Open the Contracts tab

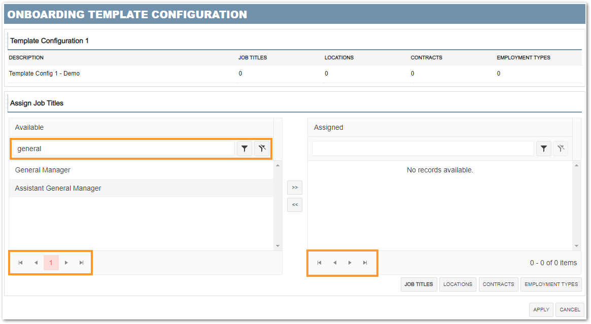pyautogui.click(x=498, y=284)
